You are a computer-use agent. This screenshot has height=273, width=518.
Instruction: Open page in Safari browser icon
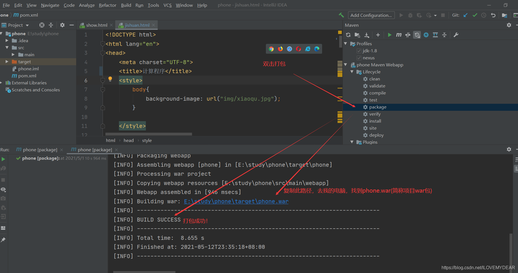point(289,49)
